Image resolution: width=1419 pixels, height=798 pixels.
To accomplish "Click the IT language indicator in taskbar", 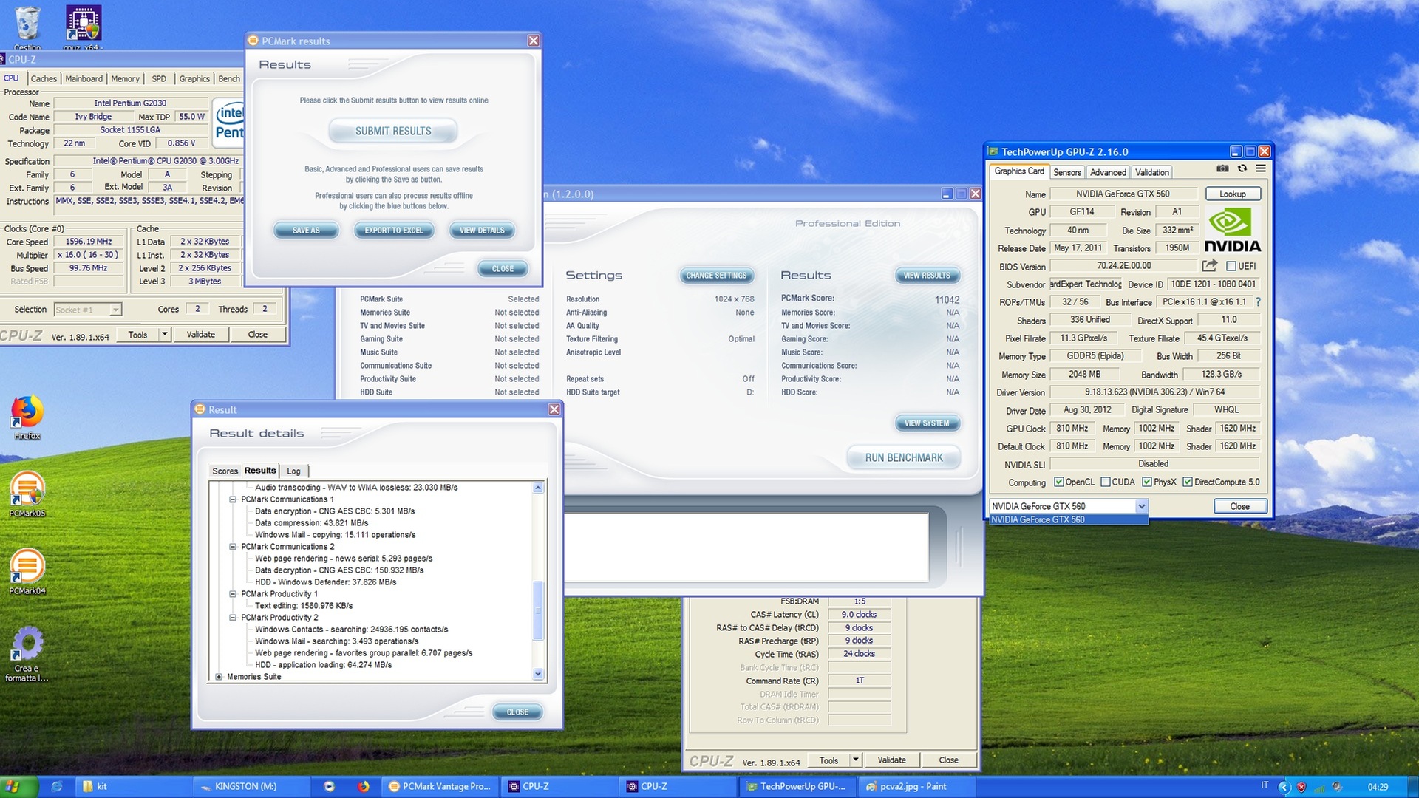I will click(x=1265, y=785).
